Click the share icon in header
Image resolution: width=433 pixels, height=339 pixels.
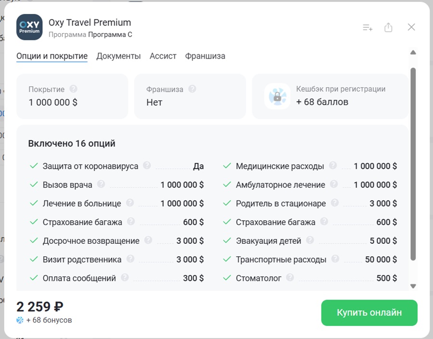tap(388, 27)
